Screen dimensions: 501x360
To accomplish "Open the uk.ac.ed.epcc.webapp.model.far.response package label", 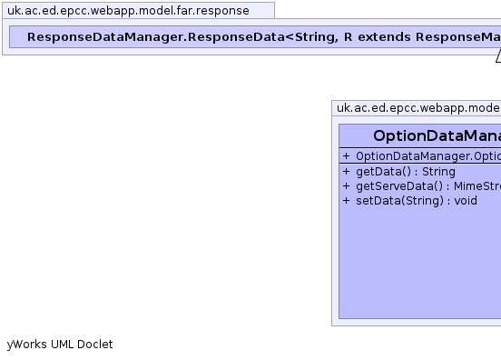I will (128, 11).
